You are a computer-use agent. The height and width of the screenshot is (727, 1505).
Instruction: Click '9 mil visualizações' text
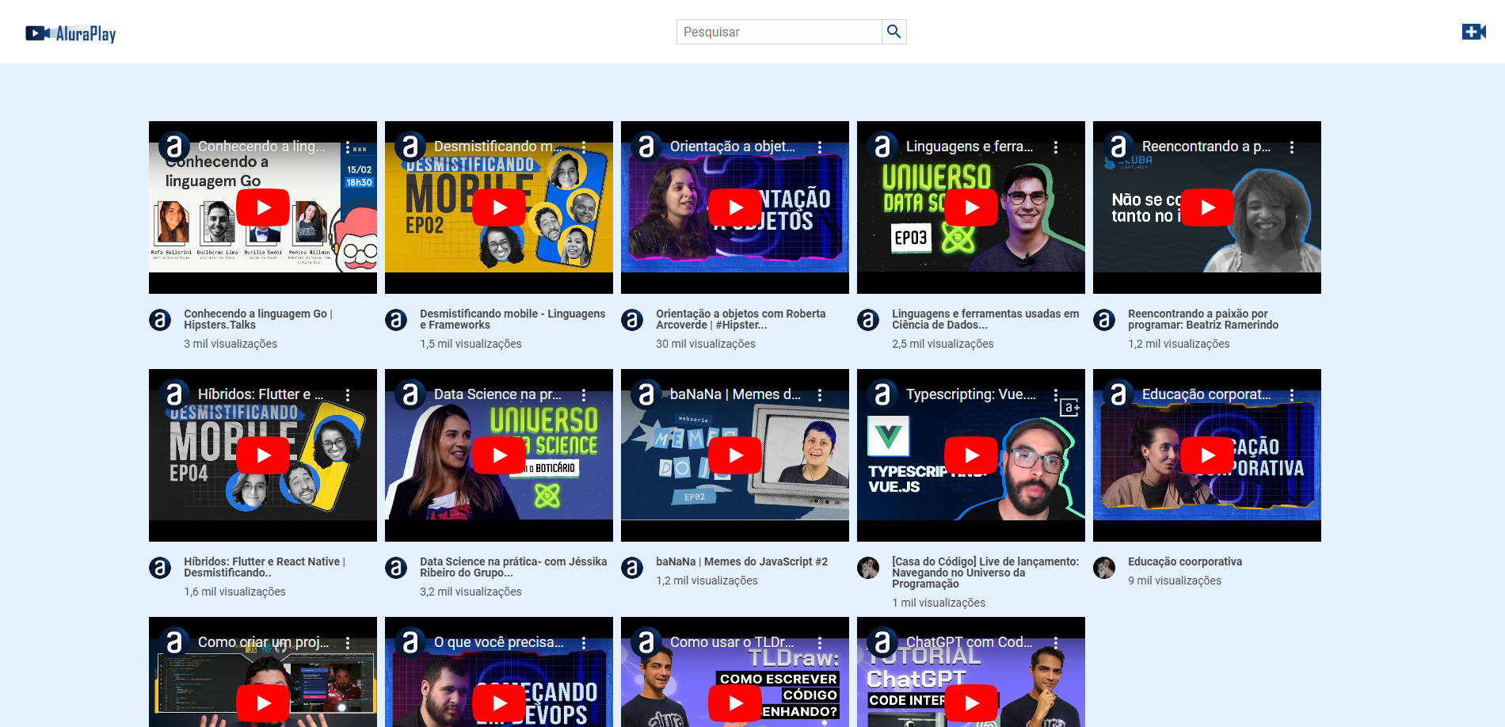point(1175,580)
